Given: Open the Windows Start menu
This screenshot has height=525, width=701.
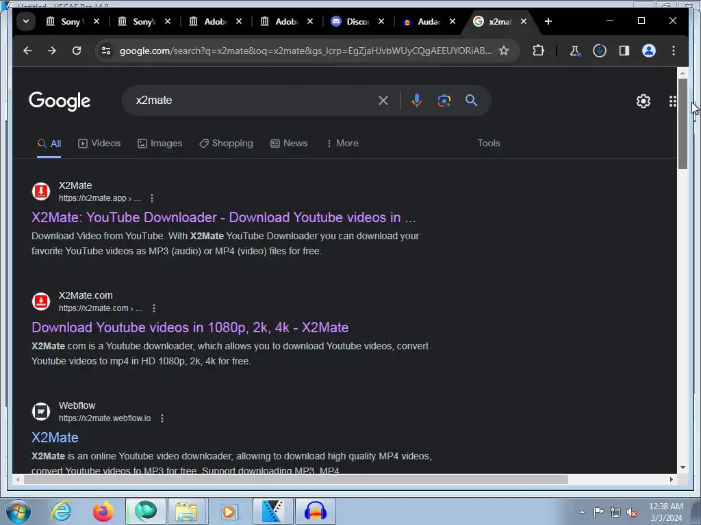Looking at the screenshot, I should (18, 511).
